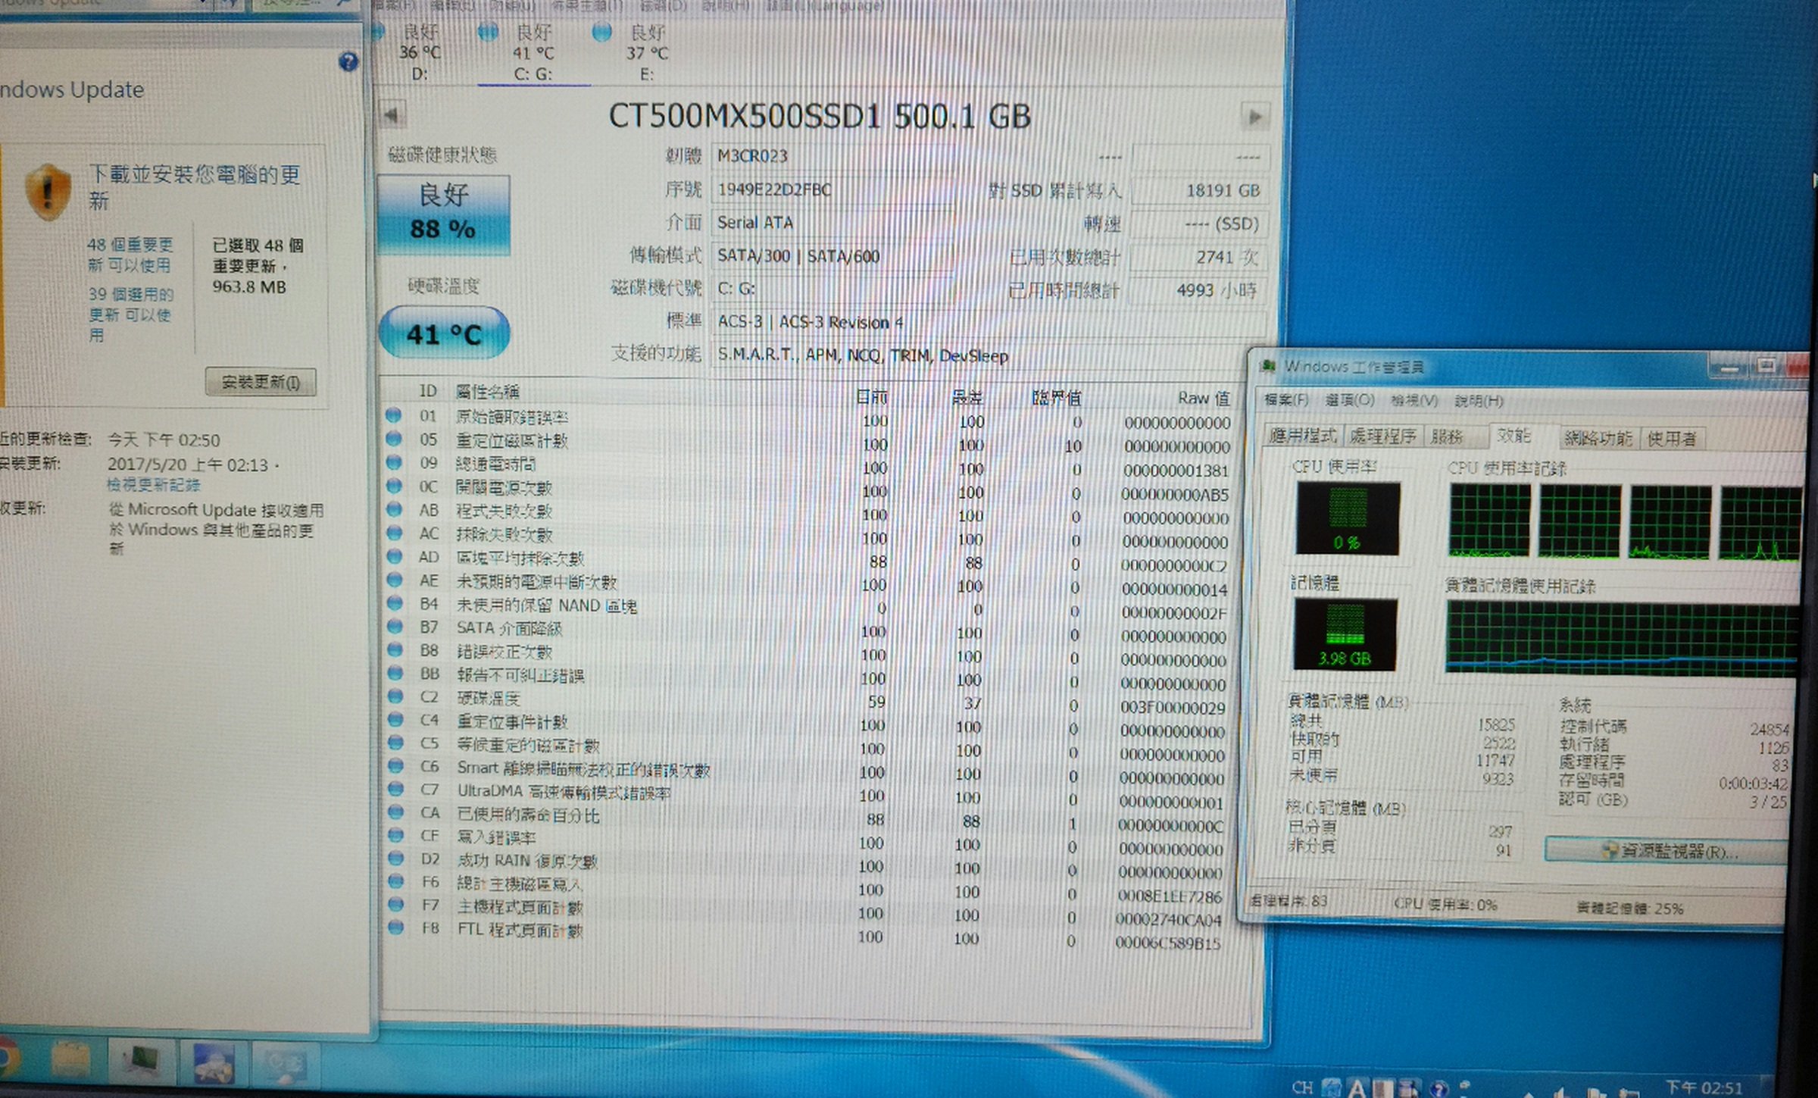Click status dot of AE 未預期的電源中斷次數 row
This screenshot has width=1818, height=1098.
[394, 580]
